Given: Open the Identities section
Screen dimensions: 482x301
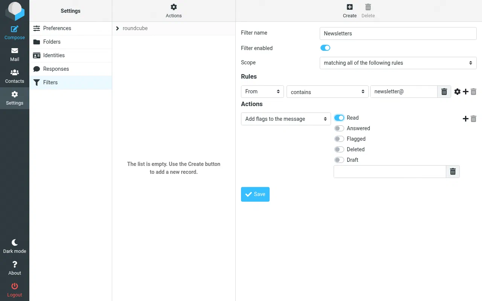Looking at the screenshot, I should (71, 55).
